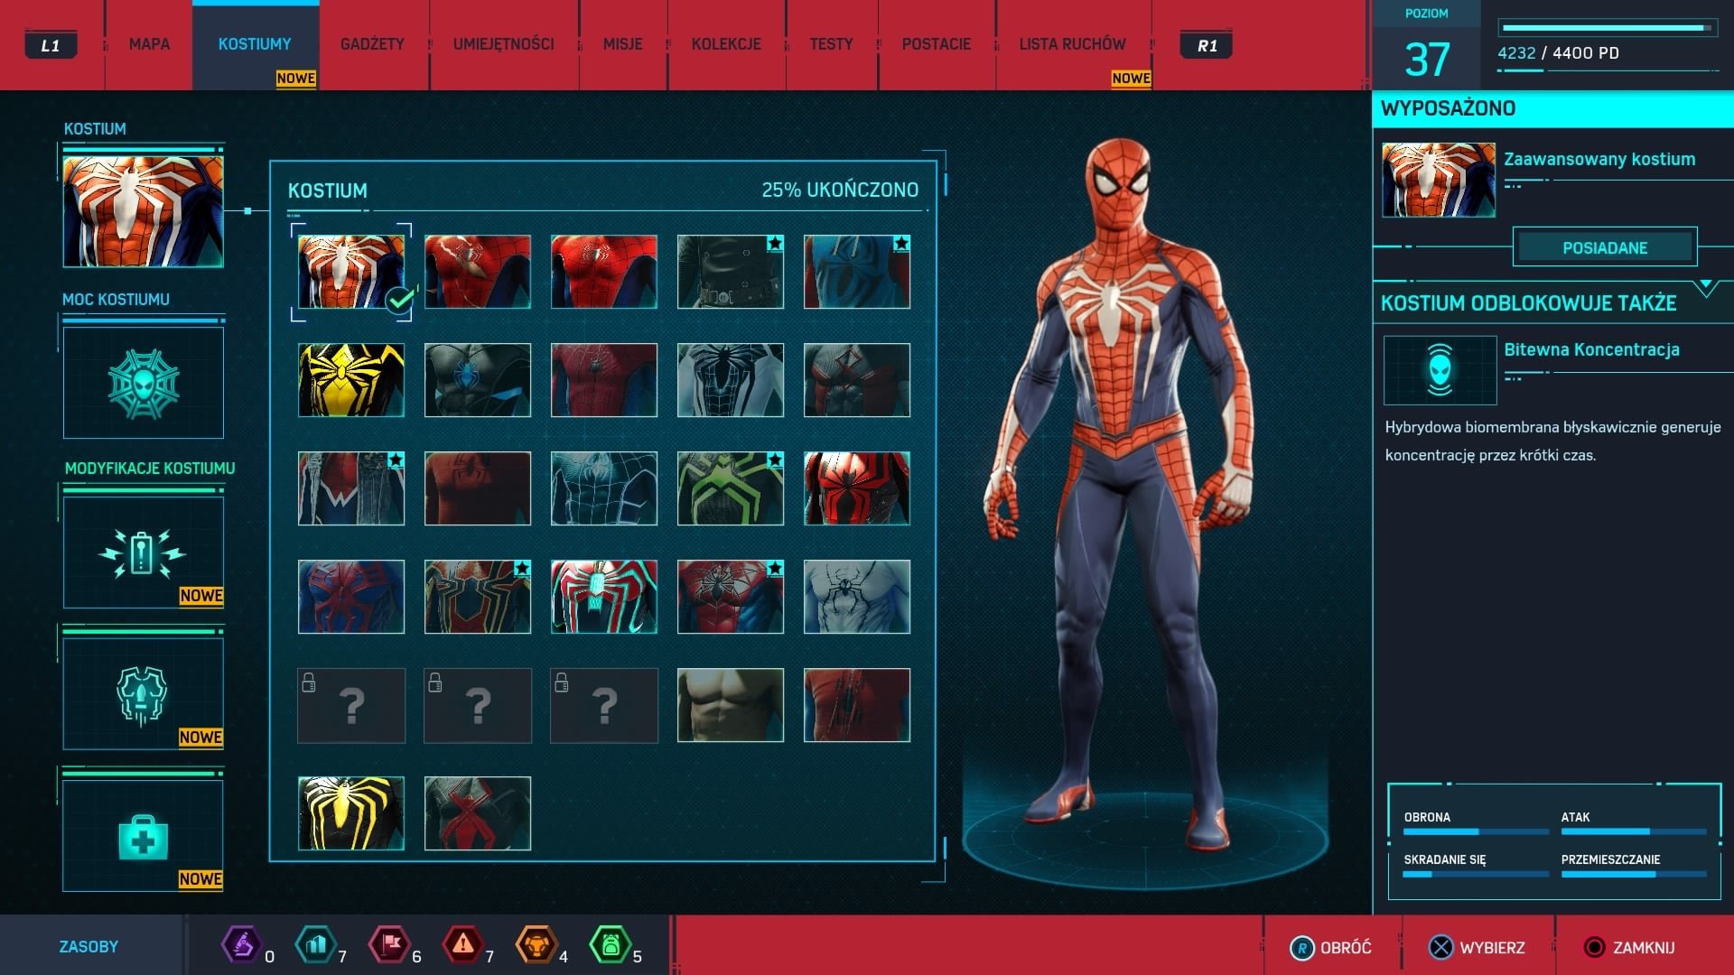Select the black leather jacket suit
1734x975 pixels.
tap(731, 272)
